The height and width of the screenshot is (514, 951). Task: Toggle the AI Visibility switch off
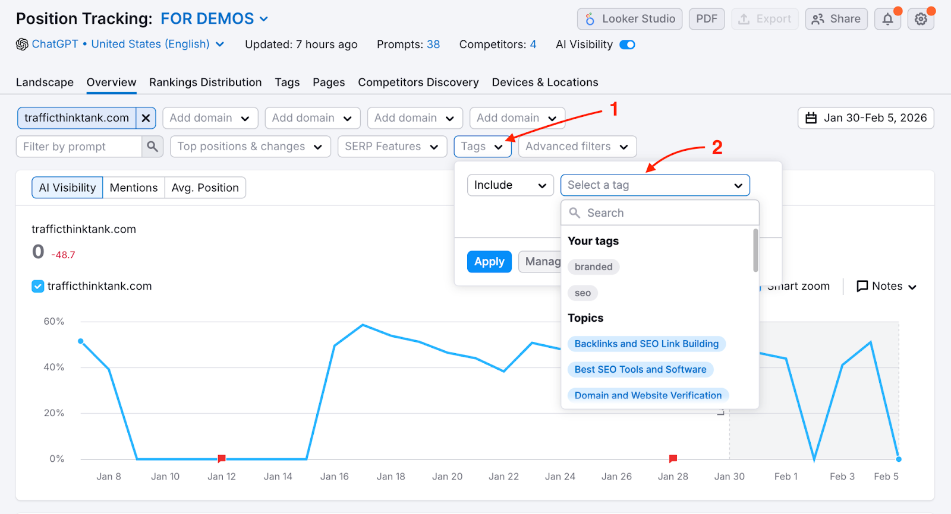(627, 45)
